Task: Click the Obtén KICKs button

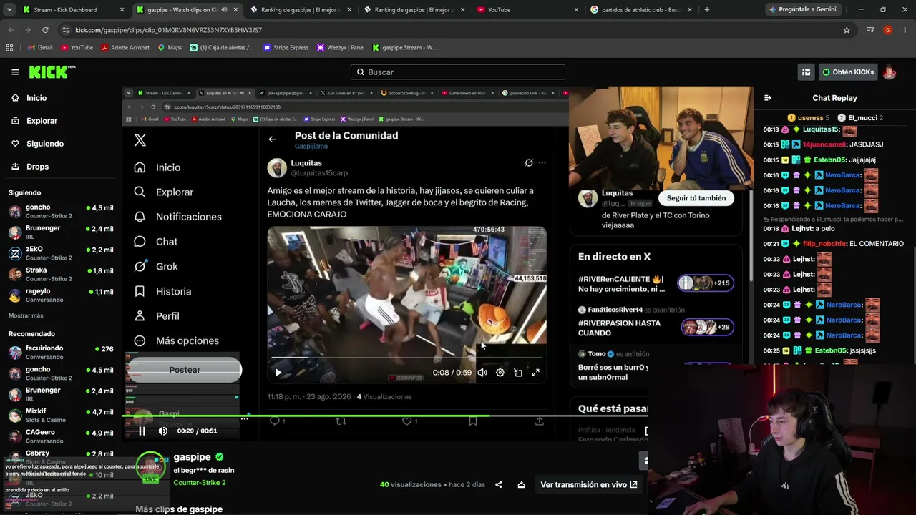Action: point(848,72)
